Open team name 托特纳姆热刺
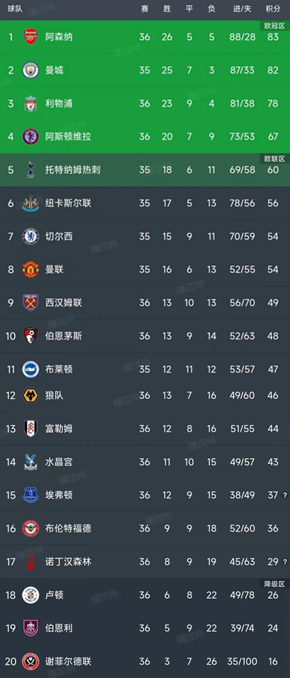Viewport: 290px width, 678px height. 73,170
